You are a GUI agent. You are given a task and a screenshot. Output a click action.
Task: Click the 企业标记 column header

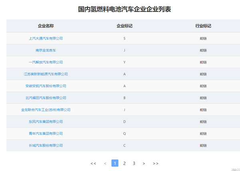point(124,26)
